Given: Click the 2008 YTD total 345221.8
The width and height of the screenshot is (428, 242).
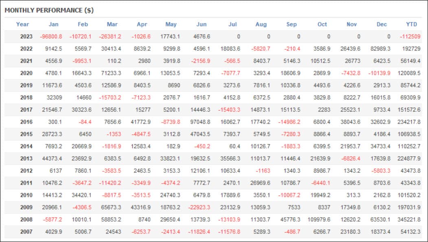Looking at the screenshot, I should coord(409,219).
